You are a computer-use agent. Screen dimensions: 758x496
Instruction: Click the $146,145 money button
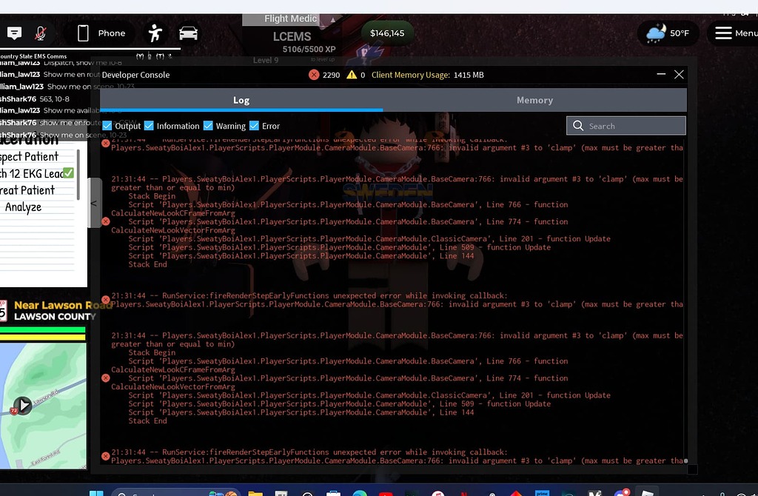coord(387,33)
